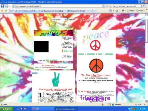The height and width of the screenshot is (111, 148).
Task: Show more command bar items chevron
Action: coord(147,9)
